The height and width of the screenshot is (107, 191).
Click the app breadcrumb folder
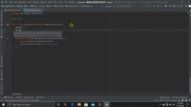pos(20,6)
